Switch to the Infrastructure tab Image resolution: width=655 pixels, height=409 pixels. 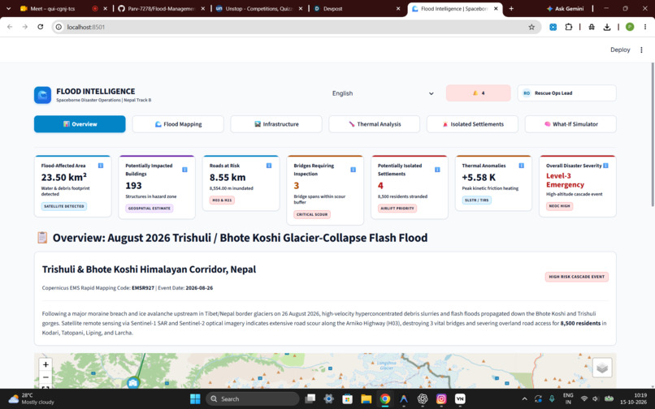pyautogui.click(x=276, y=124)
